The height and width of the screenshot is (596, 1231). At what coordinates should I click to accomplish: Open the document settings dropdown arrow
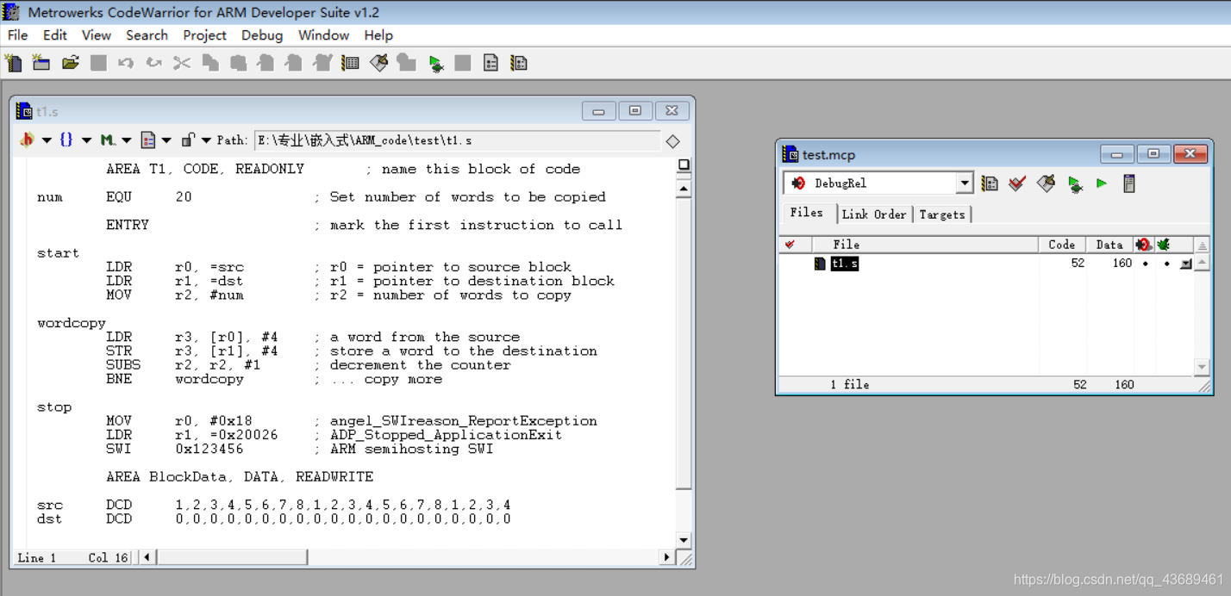tap(166, 140)
